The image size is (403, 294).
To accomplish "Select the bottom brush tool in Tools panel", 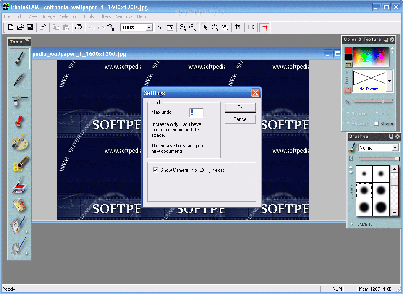I will (x=18, y=246).
